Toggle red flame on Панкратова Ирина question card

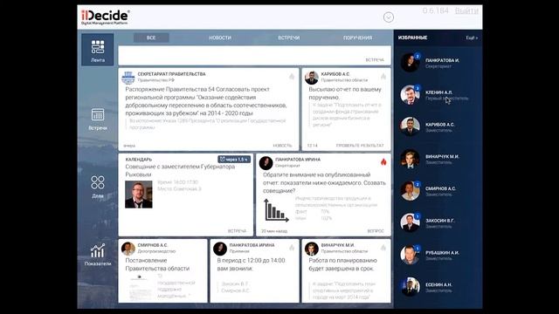pyautogui.click(x=383, y=162)
